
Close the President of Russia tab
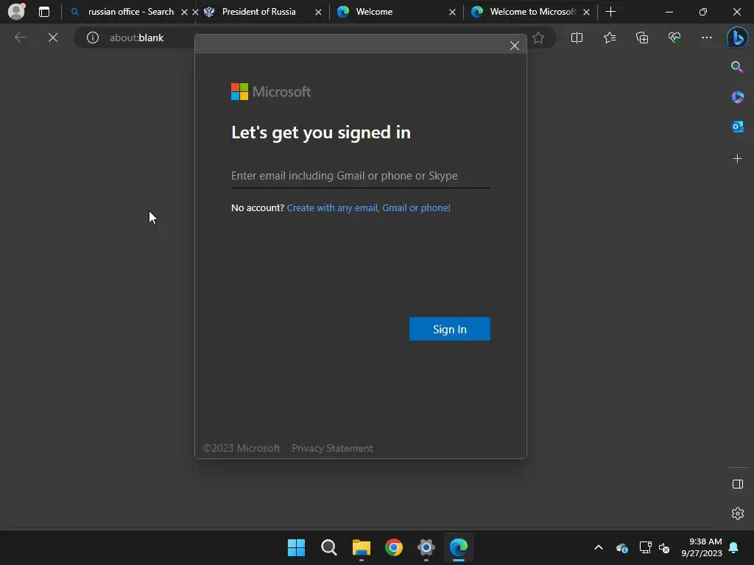click(318, 12)
